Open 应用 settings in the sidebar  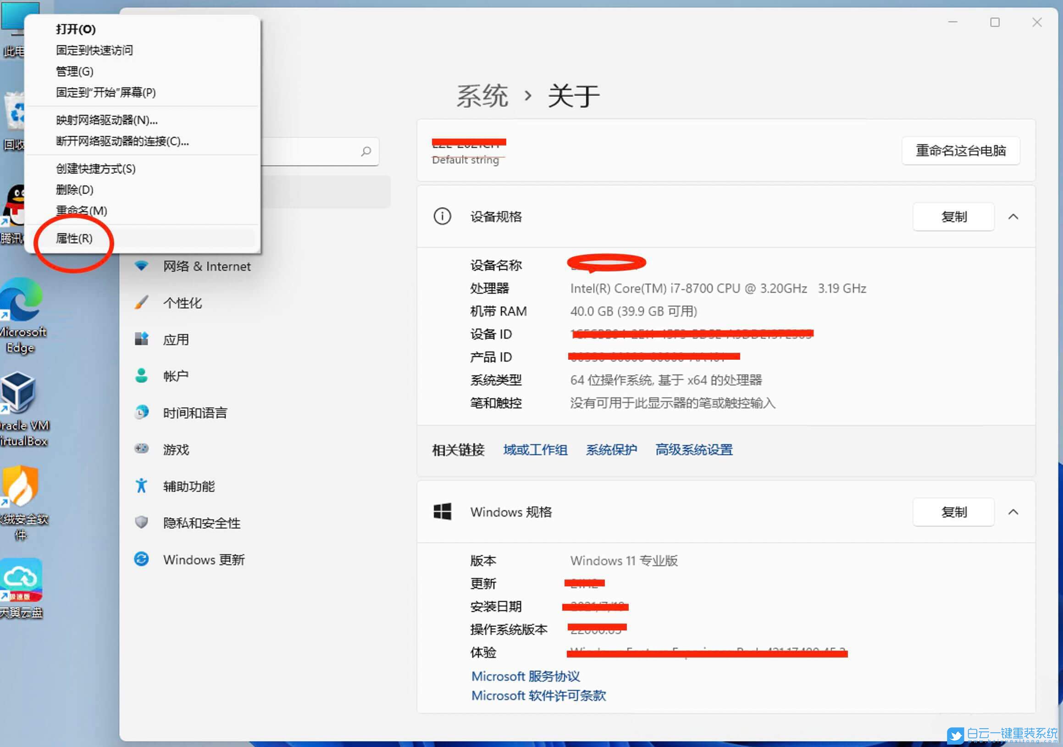(176, 339)
